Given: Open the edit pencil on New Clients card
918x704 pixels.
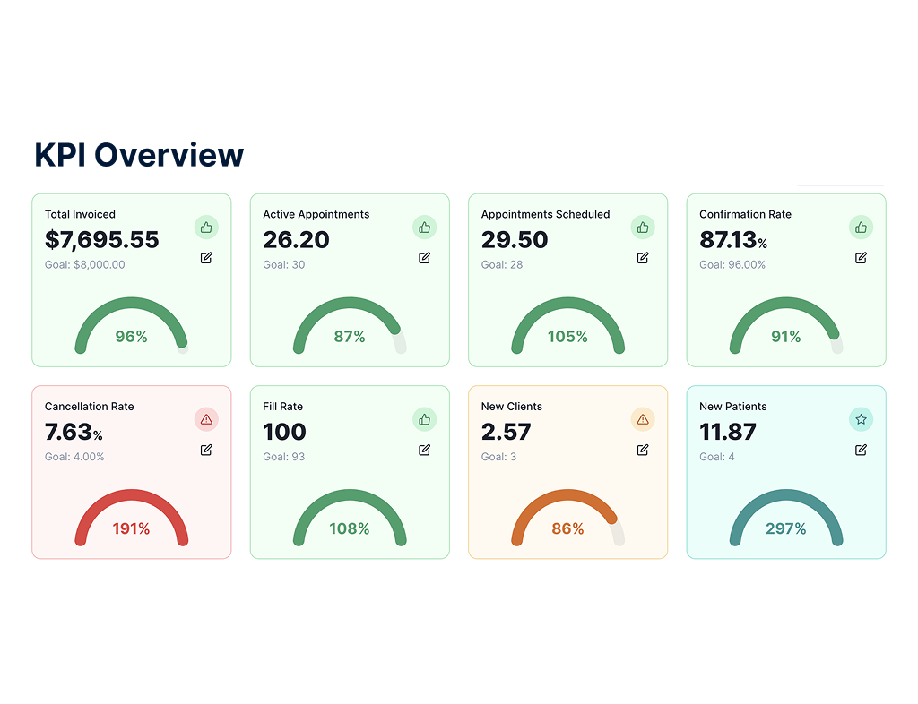Looking at the screenshot, I should pyautogui.click(x=643, y=450).
